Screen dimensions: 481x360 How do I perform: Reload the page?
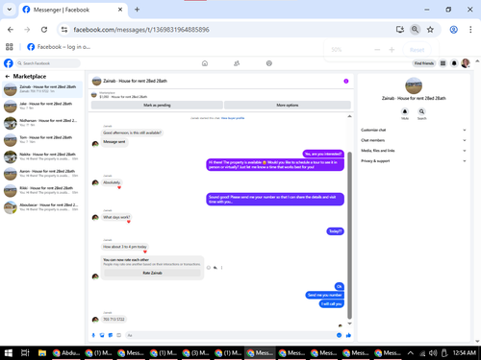click(44, 30)
